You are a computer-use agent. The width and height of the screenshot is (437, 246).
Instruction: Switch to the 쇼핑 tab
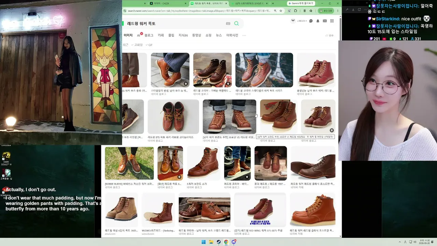(x=208, y=35)
